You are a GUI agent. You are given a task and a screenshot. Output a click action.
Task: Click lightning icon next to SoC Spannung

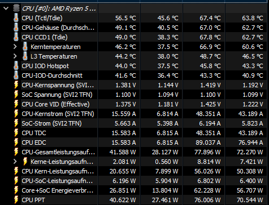(16, 95)
